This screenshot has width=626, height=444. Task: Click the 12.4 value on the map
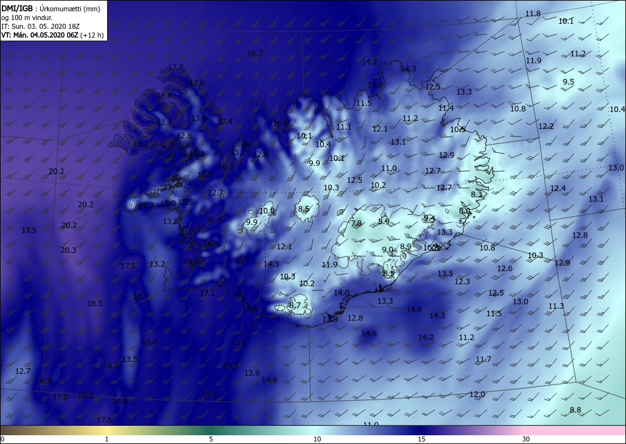pos(558,188)
